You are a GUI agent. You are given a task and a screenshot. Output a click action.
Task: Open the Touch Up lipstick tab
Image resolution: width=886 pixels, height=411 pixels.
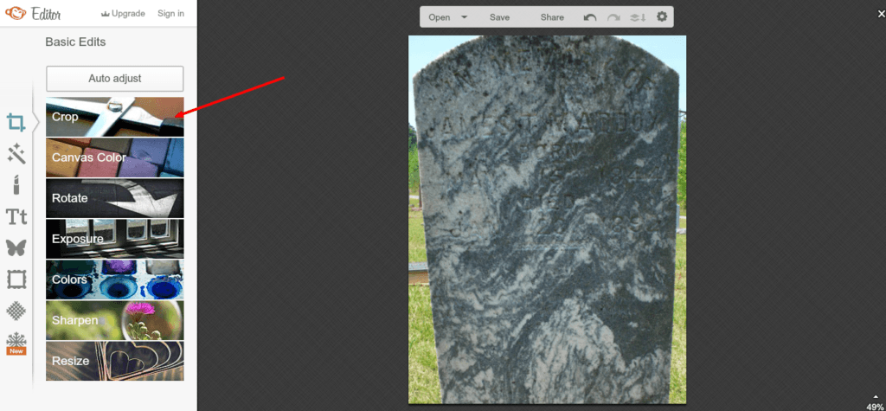click(16, 184)
